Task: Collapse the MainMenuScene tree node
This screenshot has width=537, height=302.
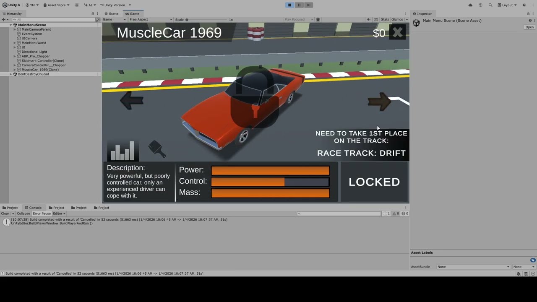Action: coord(10,25)
